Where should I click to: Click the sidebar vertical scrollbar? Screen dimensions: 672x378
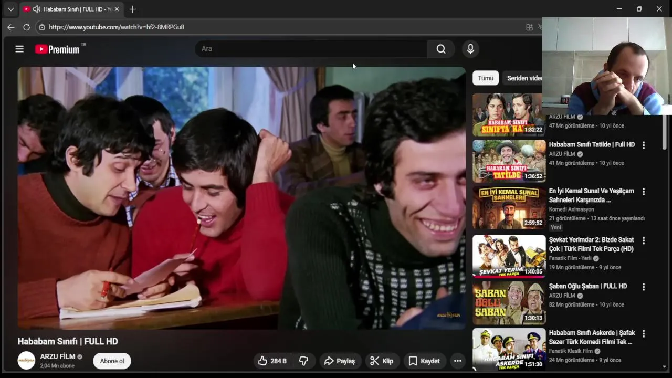pos(665,131)
